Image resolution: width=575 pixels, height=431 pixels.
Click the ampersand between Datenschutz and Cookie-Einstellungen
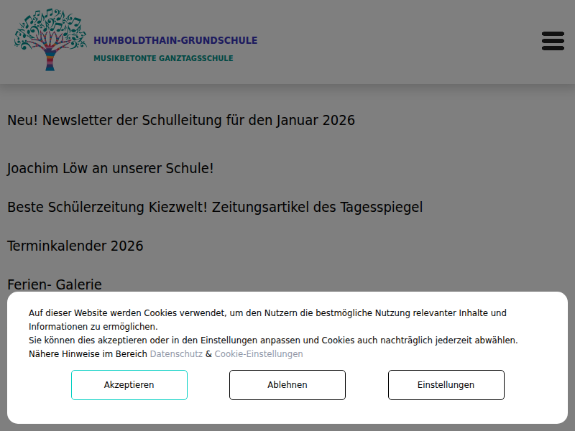208,354
